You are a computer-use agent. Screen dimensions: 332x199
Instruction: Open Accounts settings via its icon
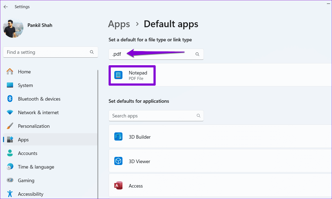click(x=10, y=153)
